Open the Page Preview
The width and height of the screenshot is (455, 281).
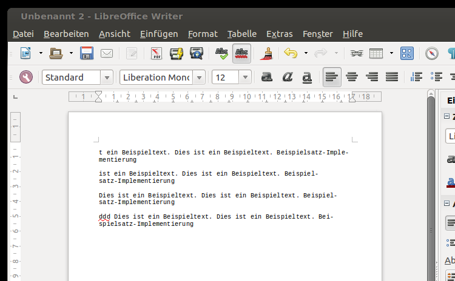pos(197,53)
